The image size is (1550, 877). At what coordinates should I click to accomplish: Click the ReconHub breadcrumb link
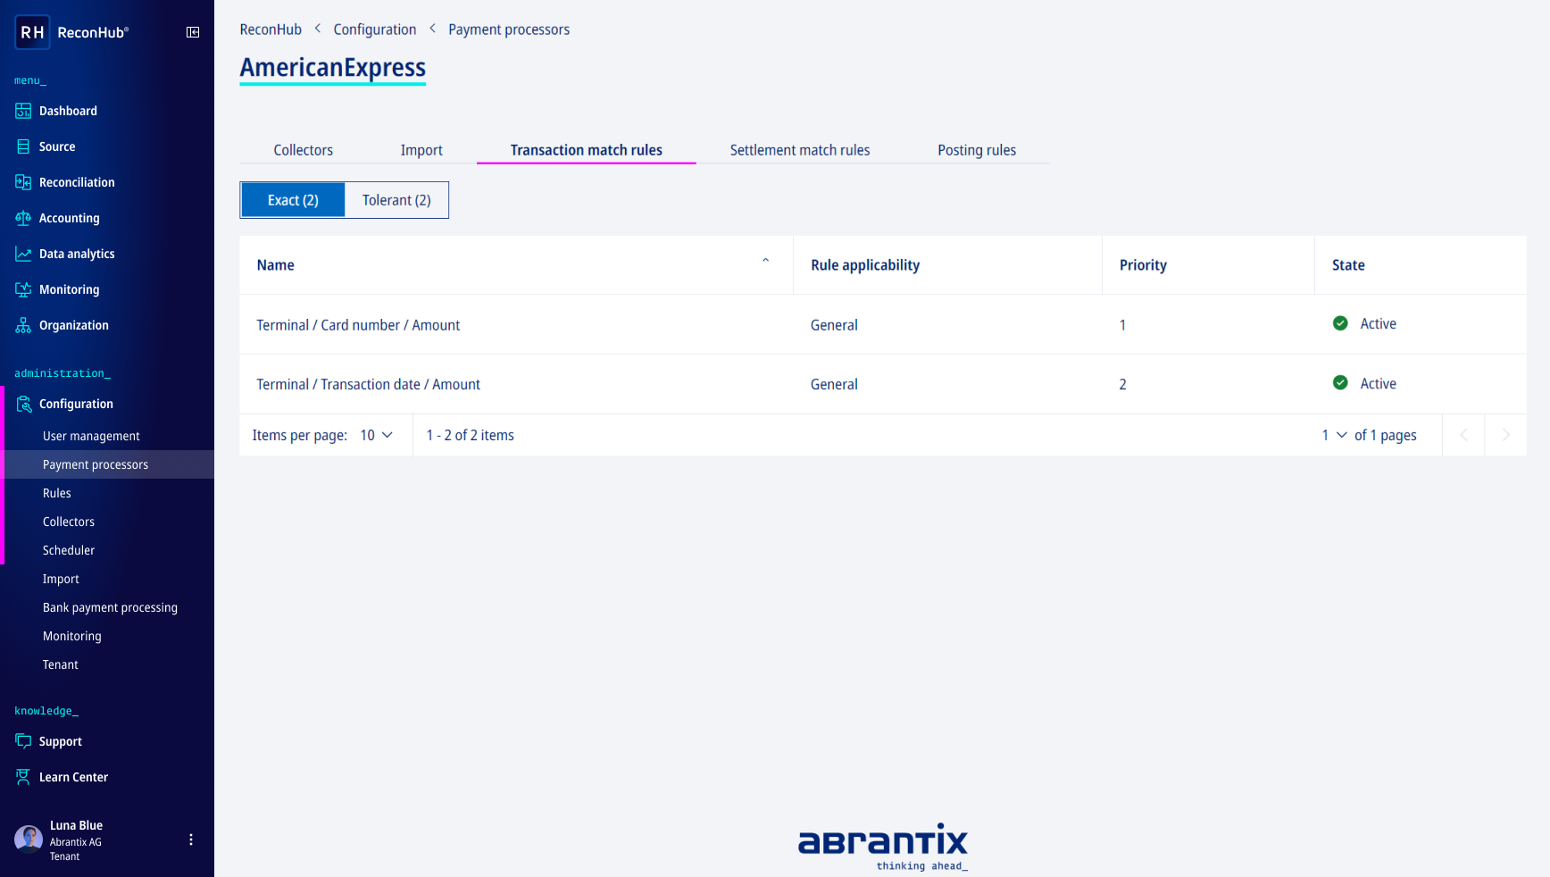pos(271,29)
